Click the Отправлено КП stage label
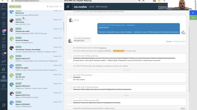This screenshot has height=110, width=197. point(119,51)
